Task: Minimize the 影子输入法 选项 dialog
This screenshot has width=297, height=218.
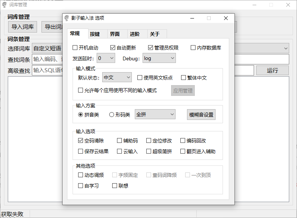Action: point(192,18)
